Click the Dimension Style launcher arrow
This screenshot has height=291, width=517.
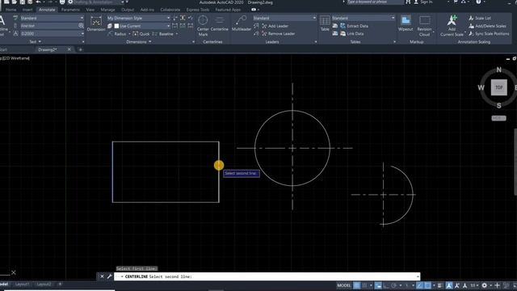click(x=193, y=42)
